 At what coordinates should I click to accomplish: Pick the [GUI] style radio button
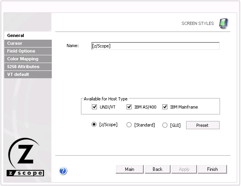point(165,125)
